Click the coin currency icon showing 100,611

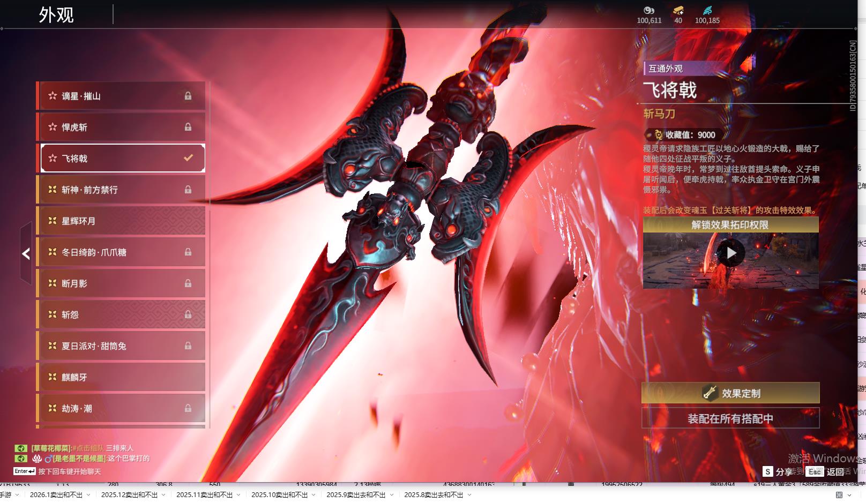click(649, 10)
